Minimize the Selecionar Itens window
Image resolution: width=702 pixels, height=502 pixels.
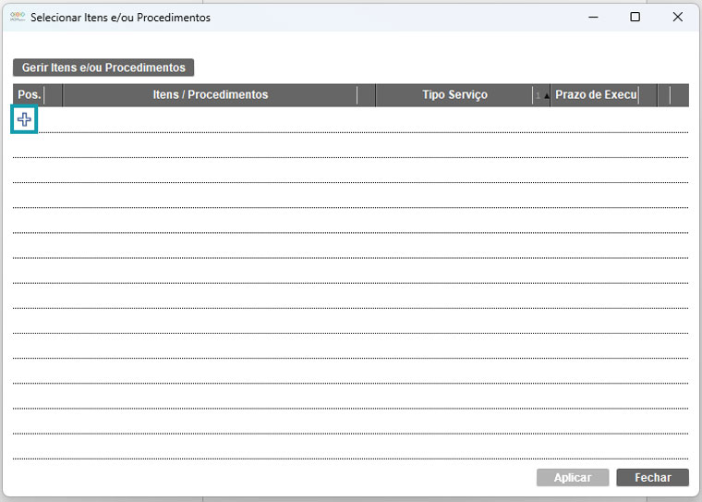[592, 17]
